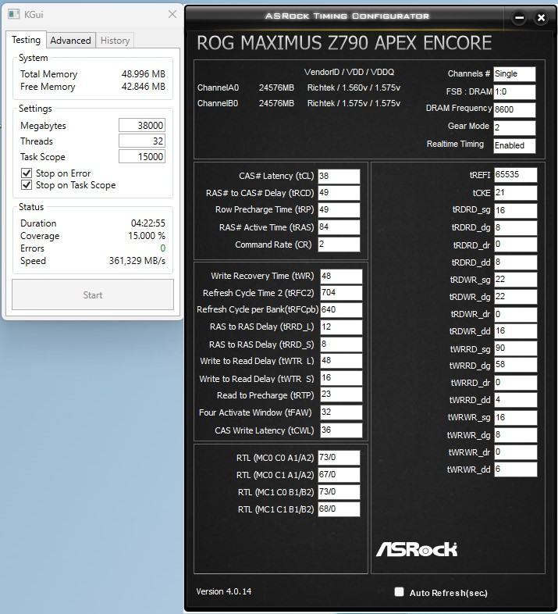Click the tWTR_L field showing 48

pyautogui.click(x=341, y=361)
